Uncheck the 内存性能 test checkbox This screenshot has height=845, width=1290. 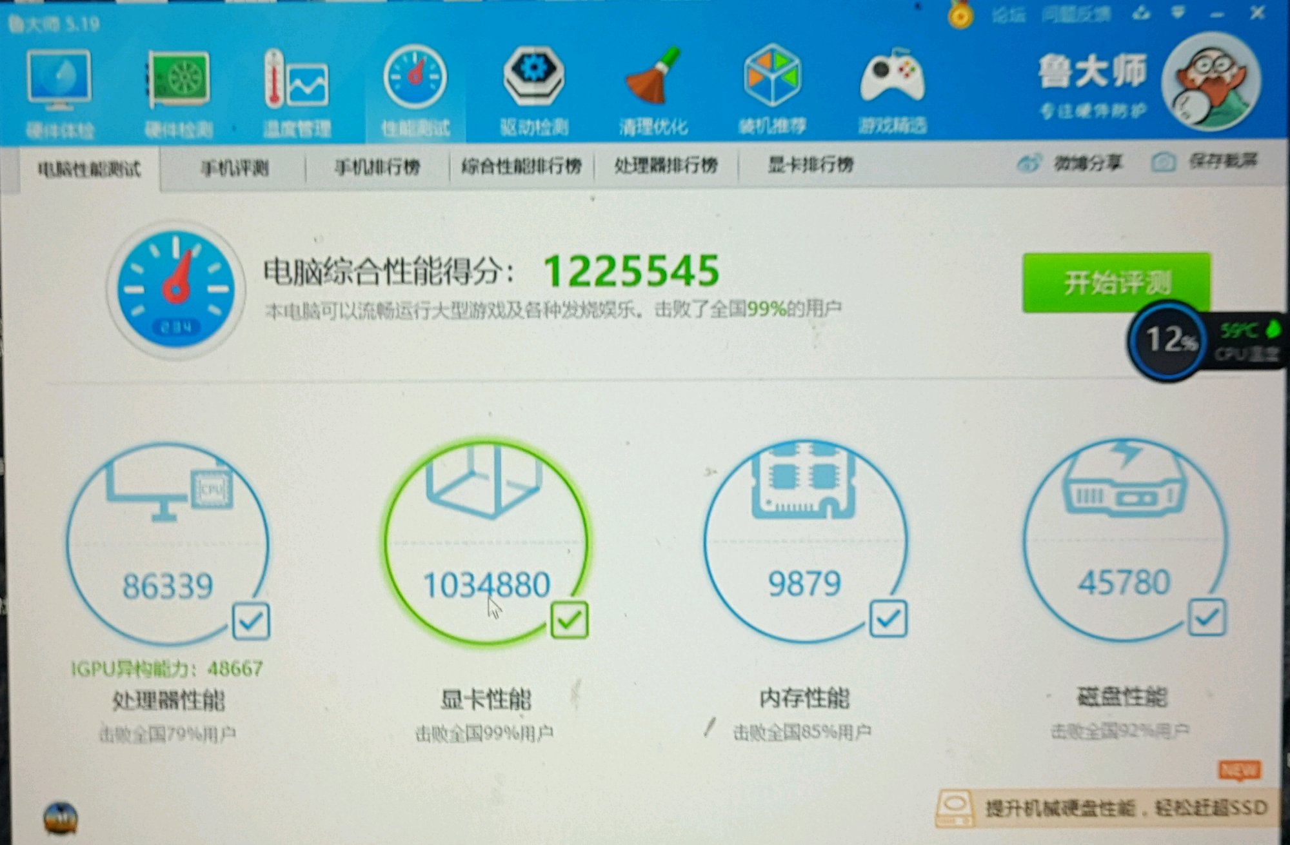pyautogui.click(x=888, y=618)
